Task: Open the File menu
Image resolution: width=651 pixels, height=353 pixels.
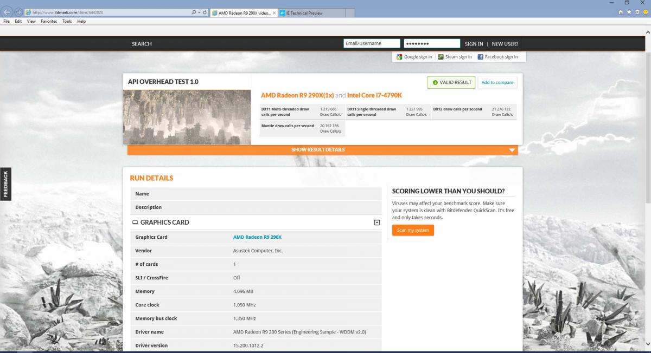Action: (7, 21)
